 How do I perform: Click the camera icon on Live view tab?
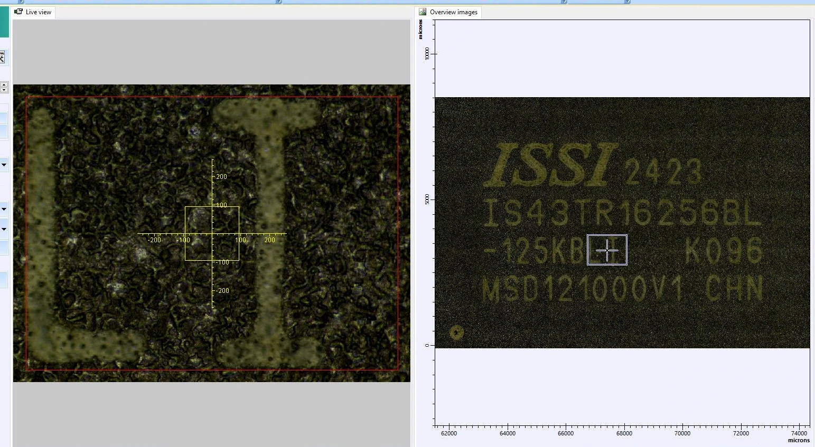click(x=18, y=12)
